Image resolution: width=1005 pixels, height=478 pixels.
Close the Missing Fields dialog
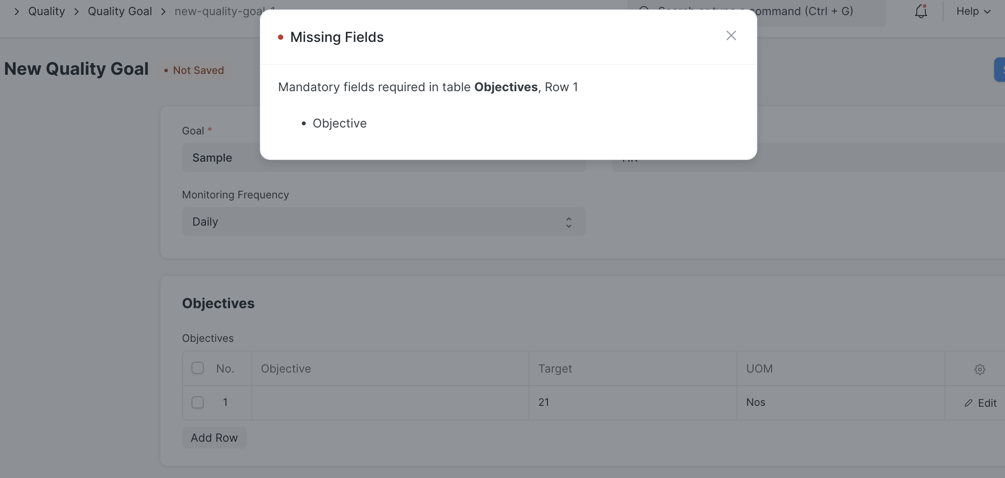click(731, 35)
